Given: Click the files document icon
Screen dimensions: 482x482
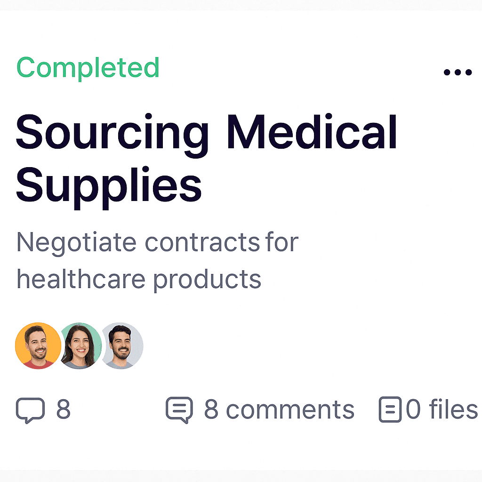Looking at the screenshot, I should pyautogui.click(x=390, y=410).
